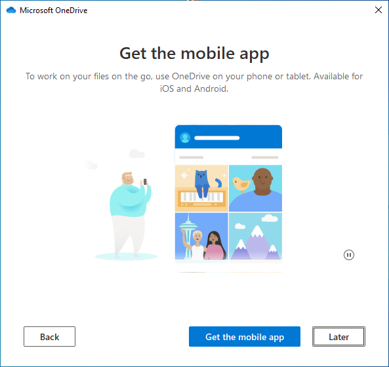Open the Space Needle selfie photo thumbnail

point(201,236)
